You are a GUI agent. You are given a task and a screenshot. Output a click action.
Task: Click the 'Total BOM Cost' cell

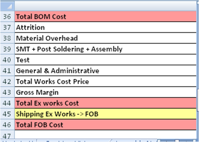105,16
